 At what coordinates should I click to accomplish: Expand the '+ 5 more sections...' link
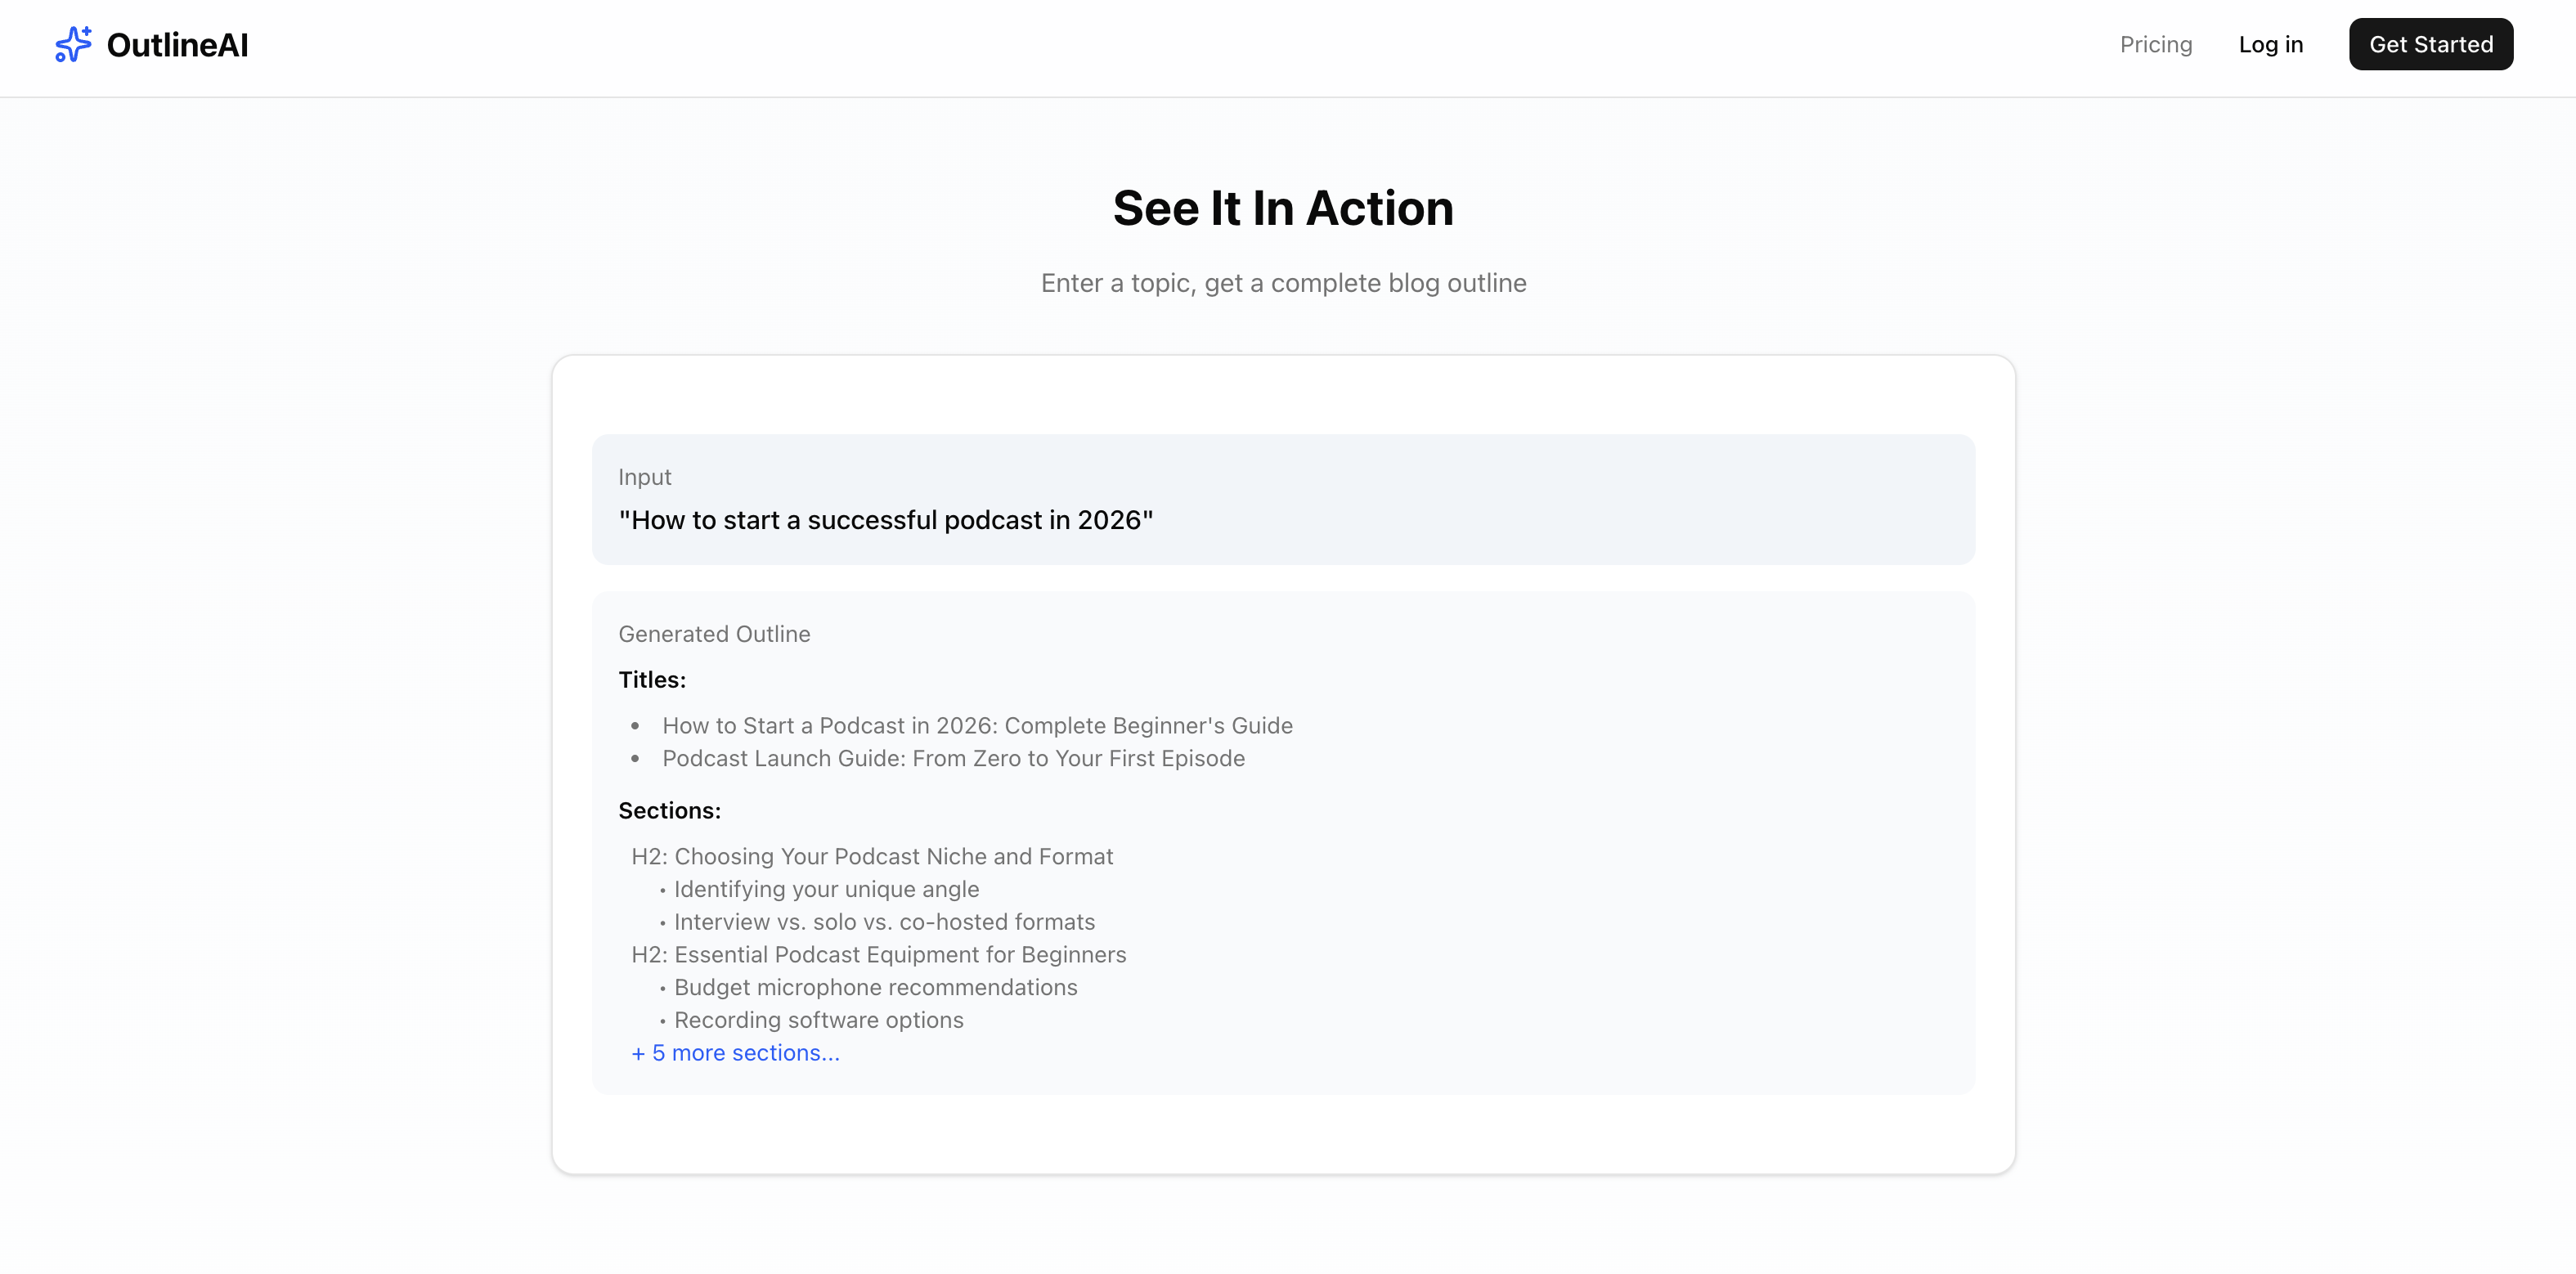[735, 1052]
